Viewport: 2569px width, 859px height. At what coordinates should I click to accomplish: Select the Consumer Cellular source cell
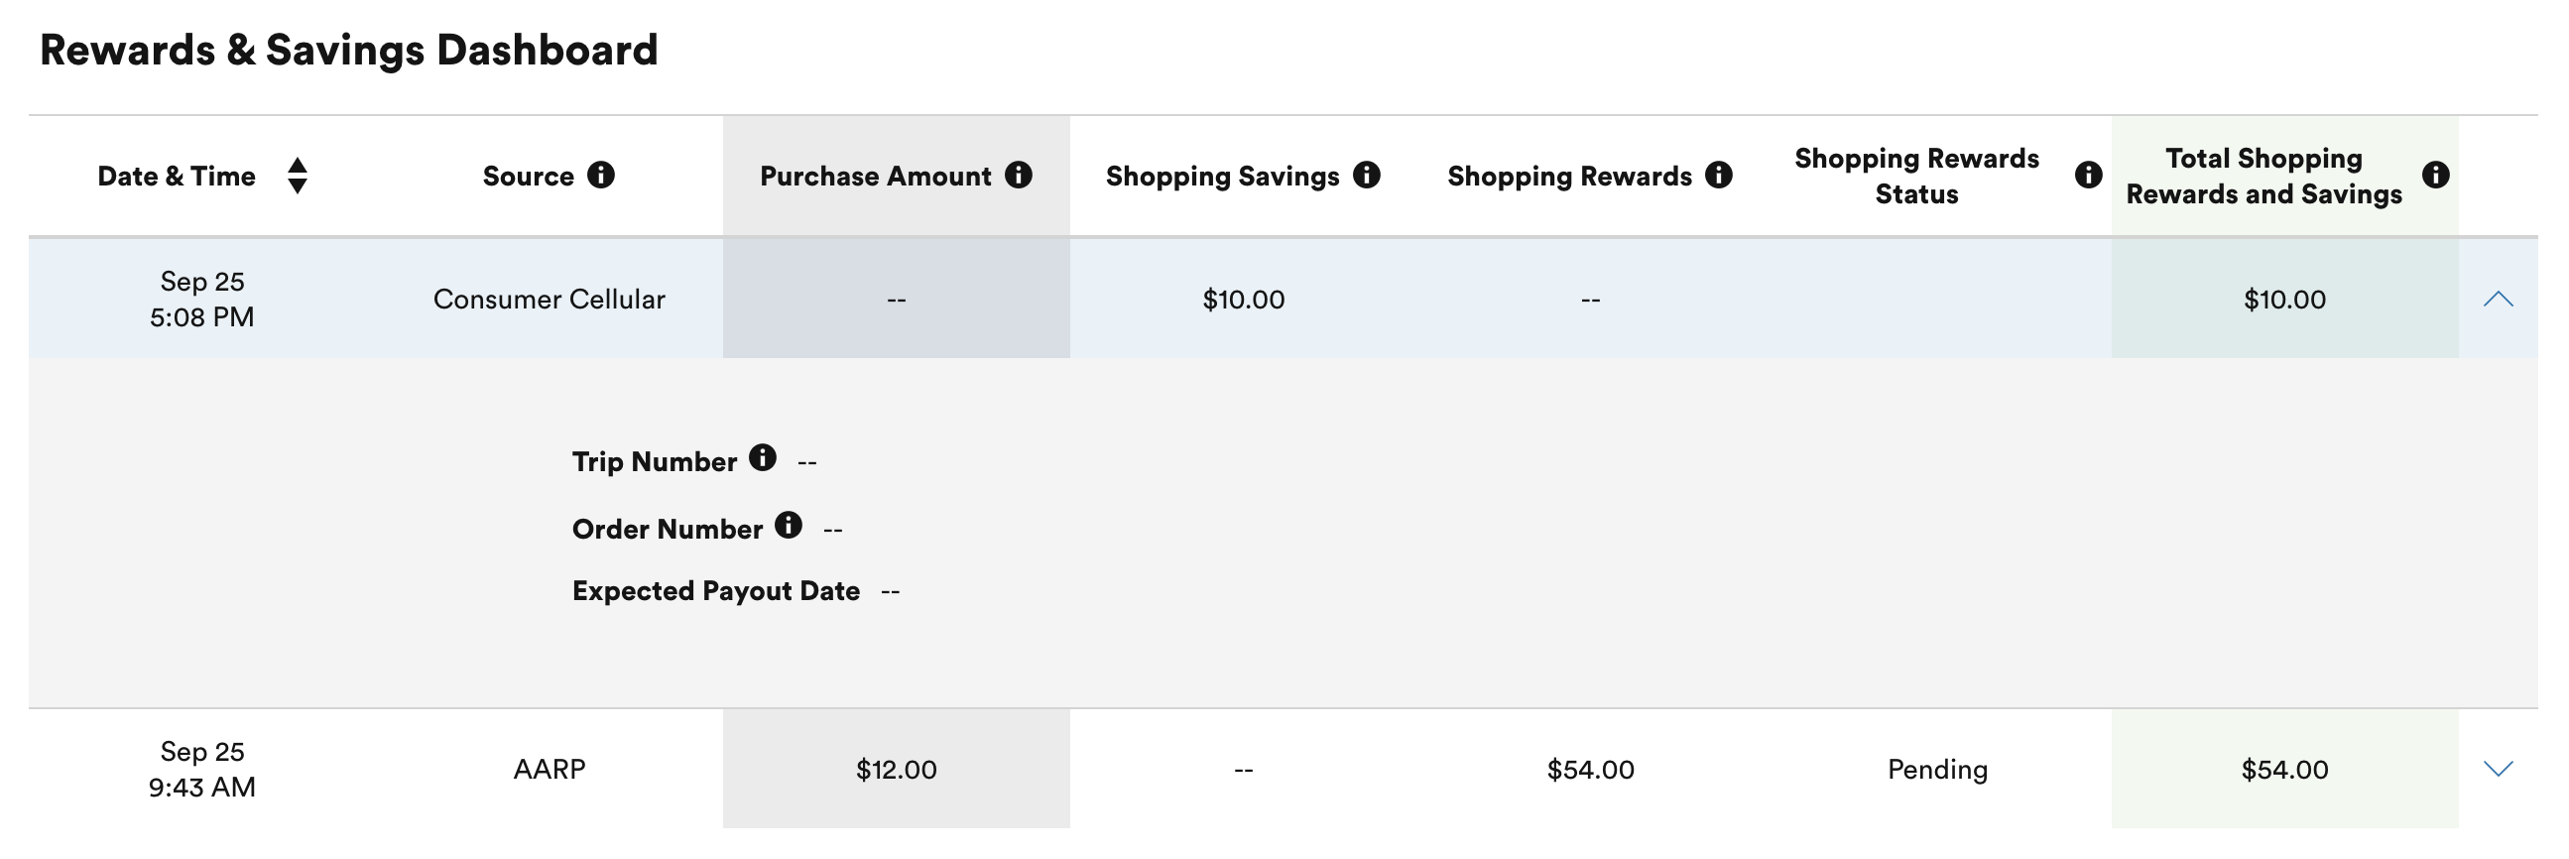[550, 299]
